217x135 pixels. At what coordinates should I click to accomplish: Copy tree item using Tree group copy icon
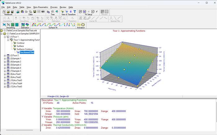[48, 12]
